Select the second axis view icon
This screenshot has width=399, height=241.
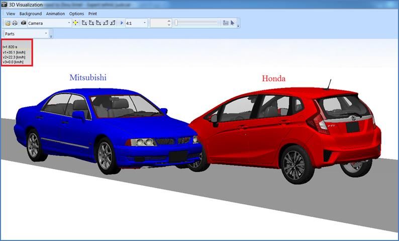pyautogui.click(x=91, y=23)
